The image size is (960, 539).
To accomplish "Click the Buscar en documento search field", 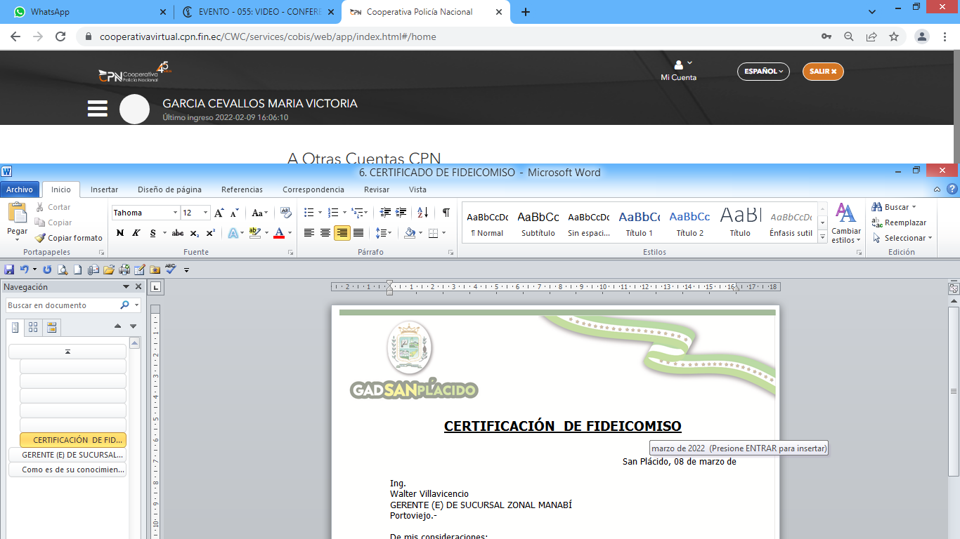I will coord(62,305).
